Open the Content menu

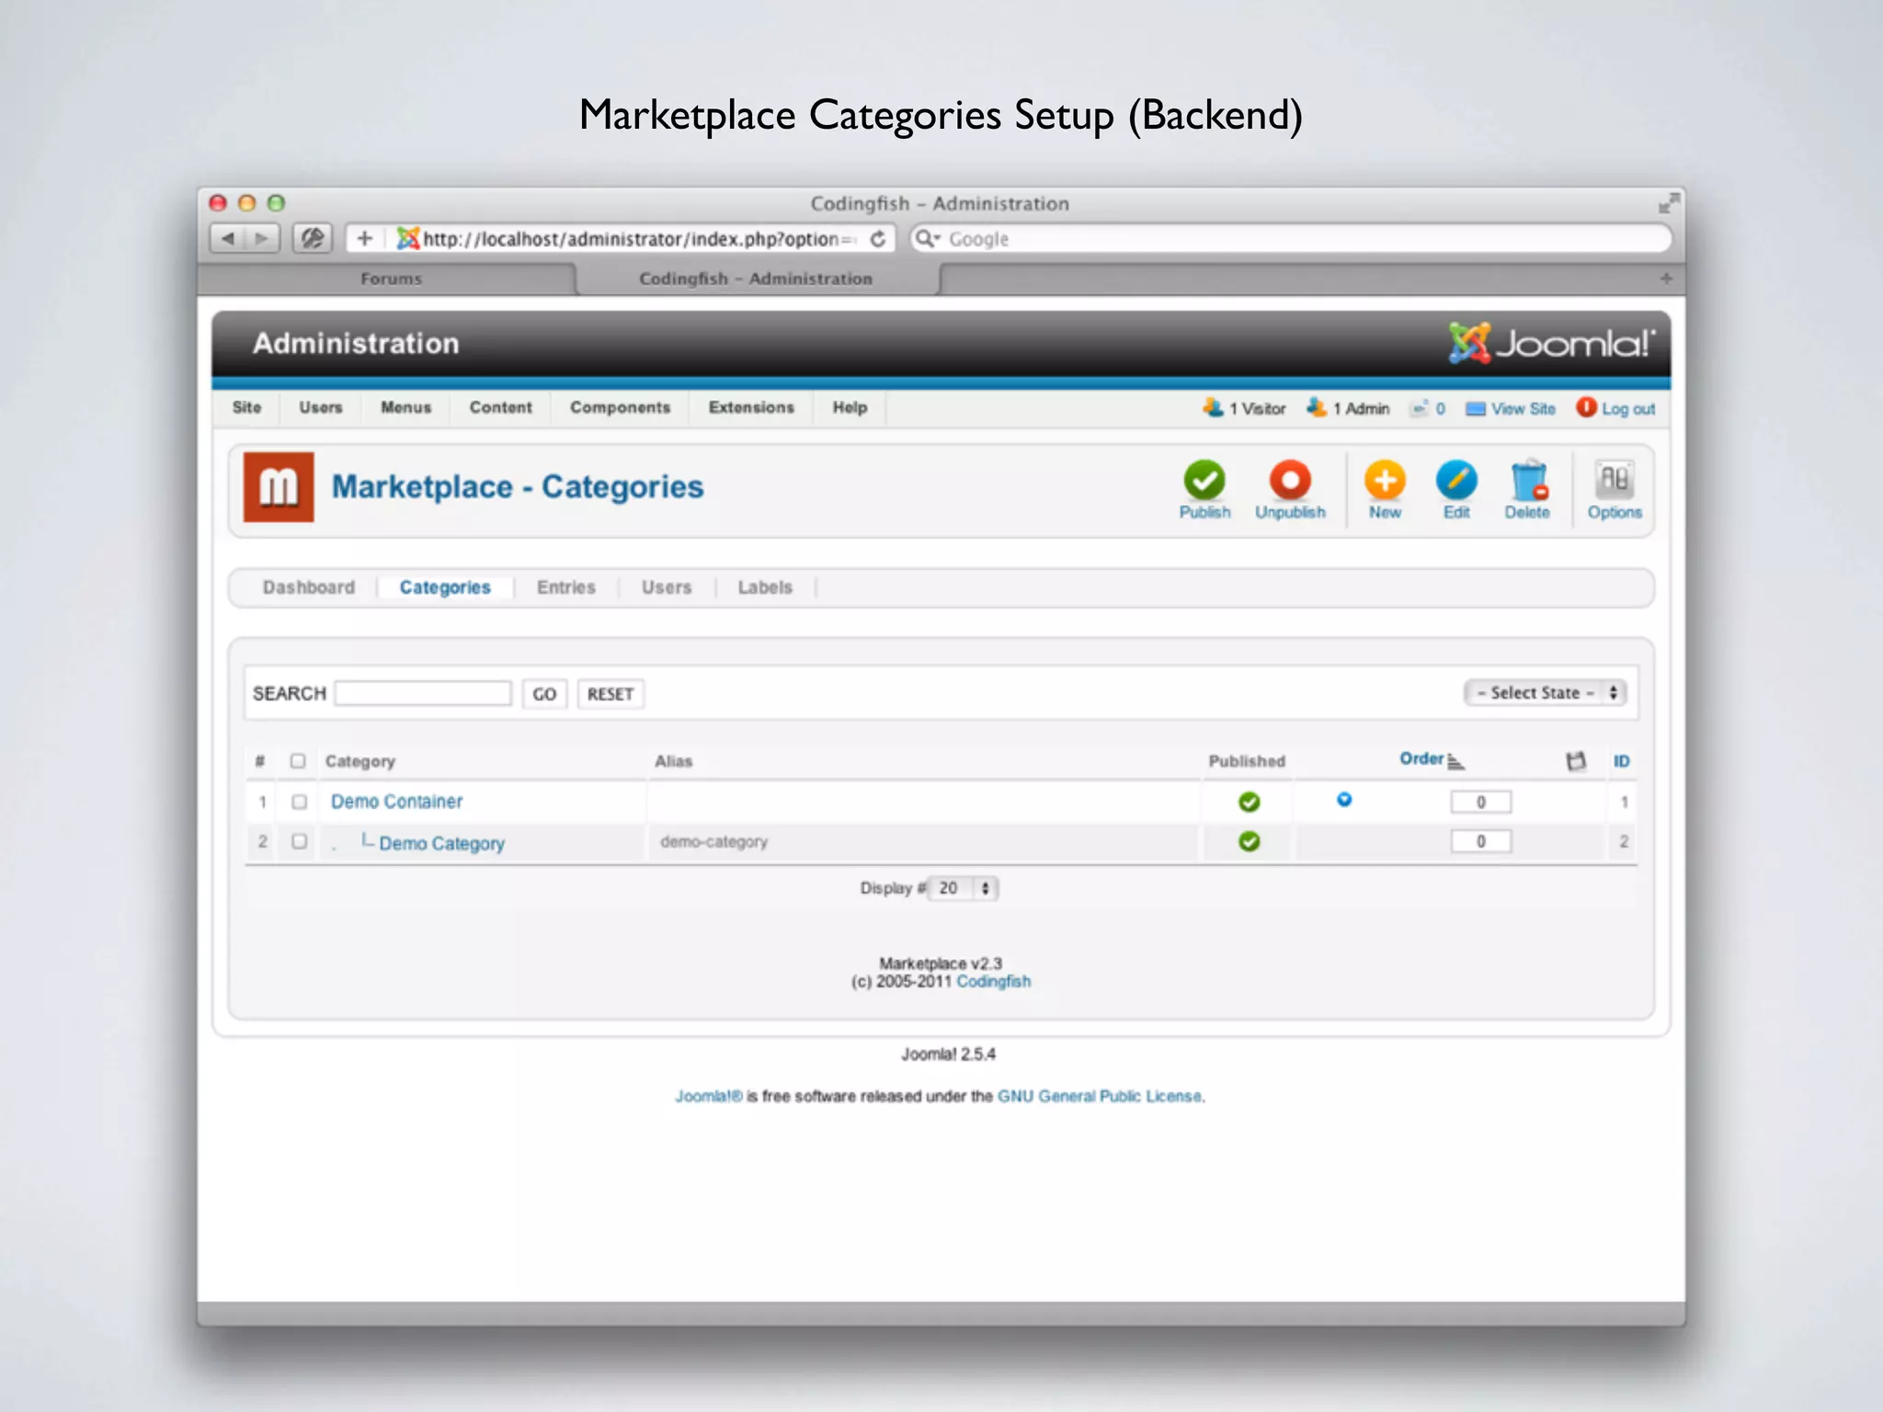pos(500,407)
